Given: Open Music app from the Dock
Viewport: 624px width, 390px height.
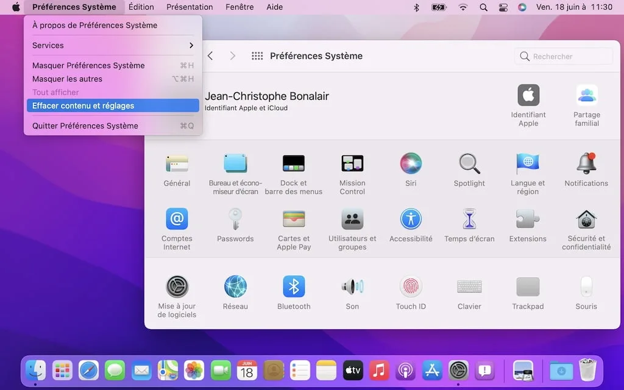Looking at the screenshot, I should point(379,370).
